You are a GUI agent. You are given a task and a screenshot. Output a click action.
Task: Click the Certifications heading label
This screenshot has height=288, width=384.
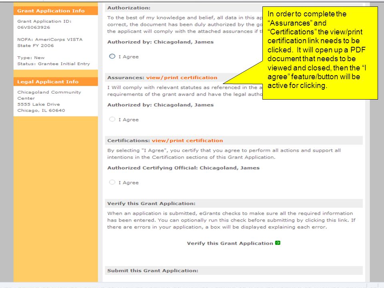(128, 140)
